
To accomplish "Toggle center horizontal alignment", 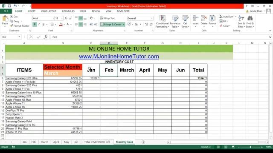I will pos(81,24).
